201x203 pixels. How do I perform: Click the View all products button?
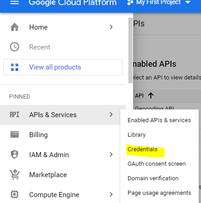point(63,67)
